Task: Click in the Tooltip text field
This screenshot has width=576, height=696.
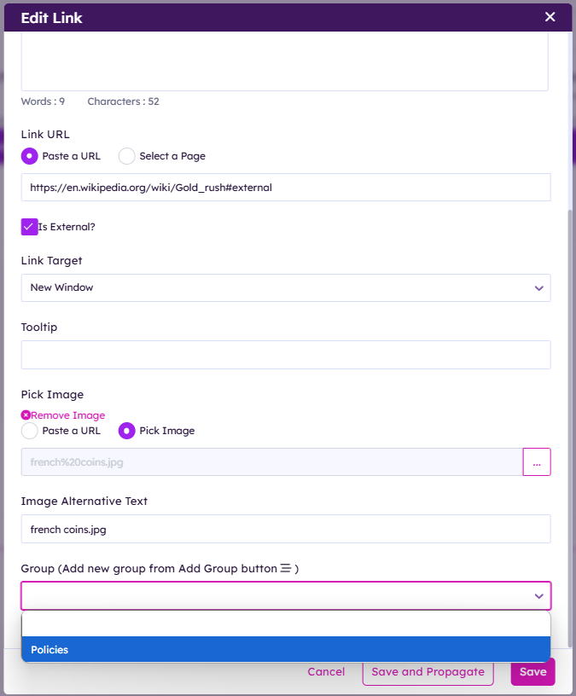Action: pos(285,355)
